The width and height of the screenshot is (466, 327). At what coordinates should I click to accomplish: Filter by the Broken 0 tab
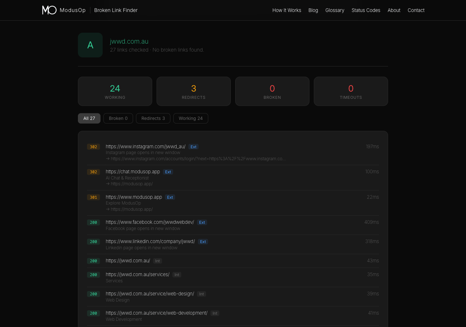click(x=118, y=118)
